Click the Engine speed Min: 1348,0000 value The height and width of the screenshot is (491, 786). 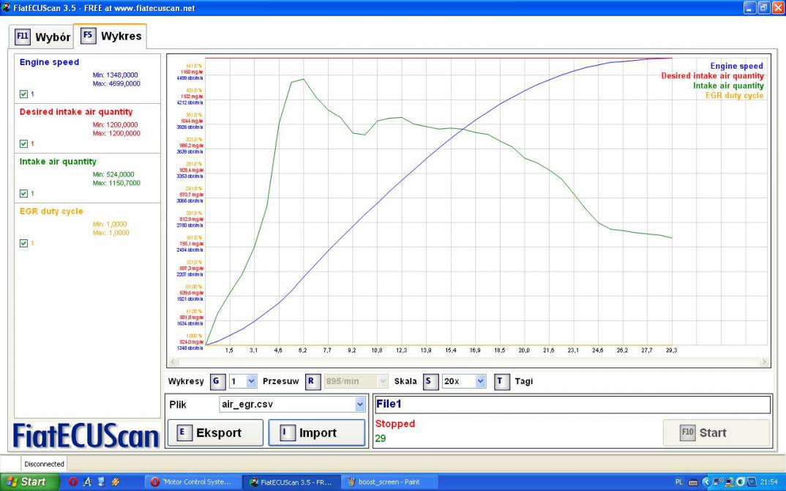116,75
